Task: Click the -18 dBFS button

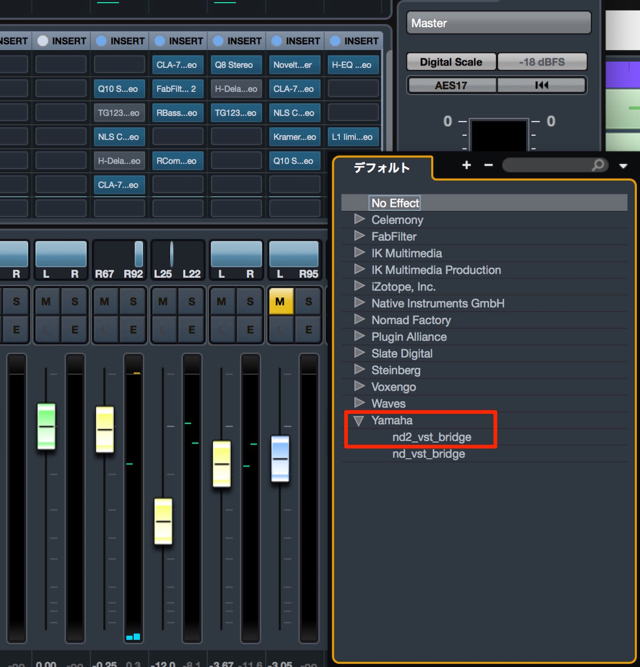Action: 542,62
